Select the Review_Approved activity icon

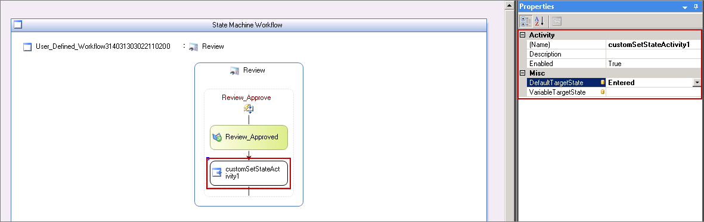point(218,137)
